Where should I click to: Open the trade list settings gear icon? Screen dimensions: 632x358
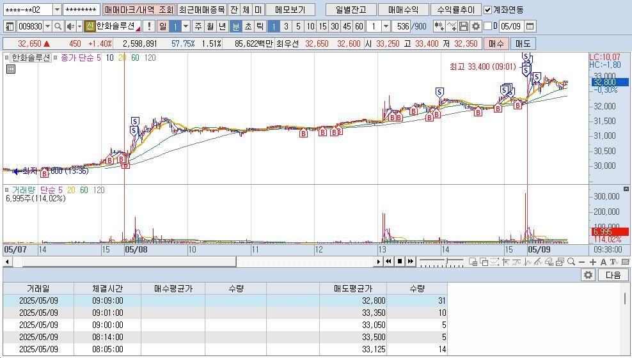(x=588, y=275)
